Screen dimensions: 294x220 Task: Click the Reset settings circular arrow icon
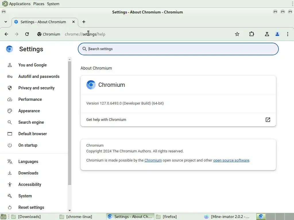click(10, 207)
